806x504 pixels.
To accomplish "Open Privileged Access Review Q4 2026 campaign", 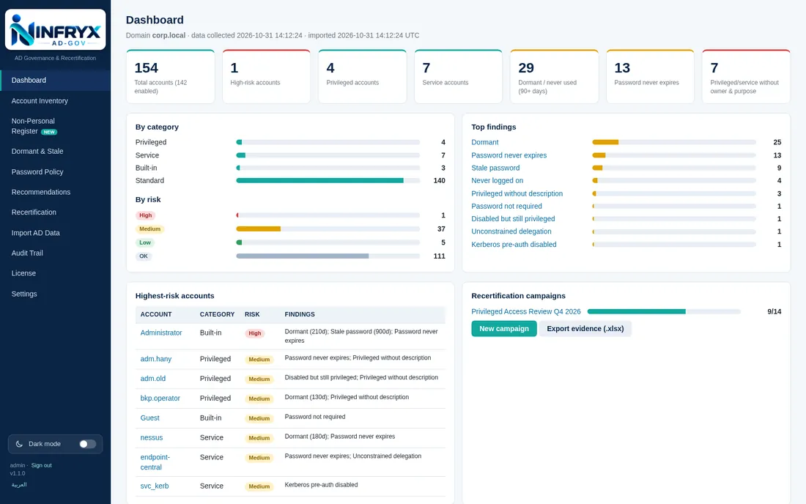I will click(526, 311).
